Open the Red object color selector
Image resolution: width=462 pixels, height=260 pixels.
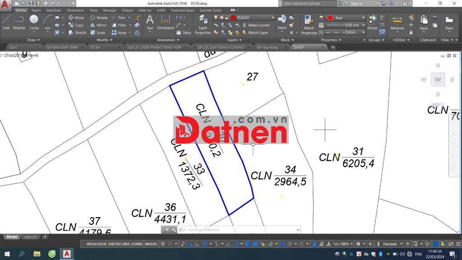tap(346, 18)
